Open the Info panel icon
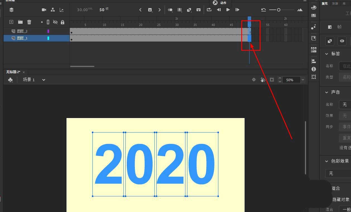351x212 pixels. (x=313, y=69)
